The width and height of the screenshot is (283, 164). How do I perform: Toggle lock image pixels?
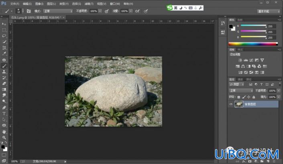(244, 97)
